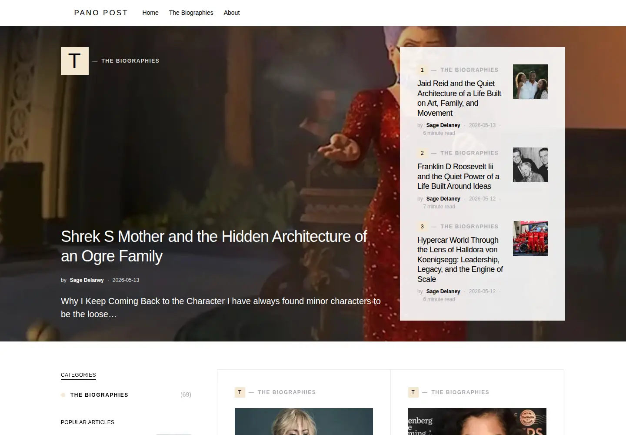626x435 pixels.
Task: Open the blonde woman photo on first card
Action: point(304,422)
